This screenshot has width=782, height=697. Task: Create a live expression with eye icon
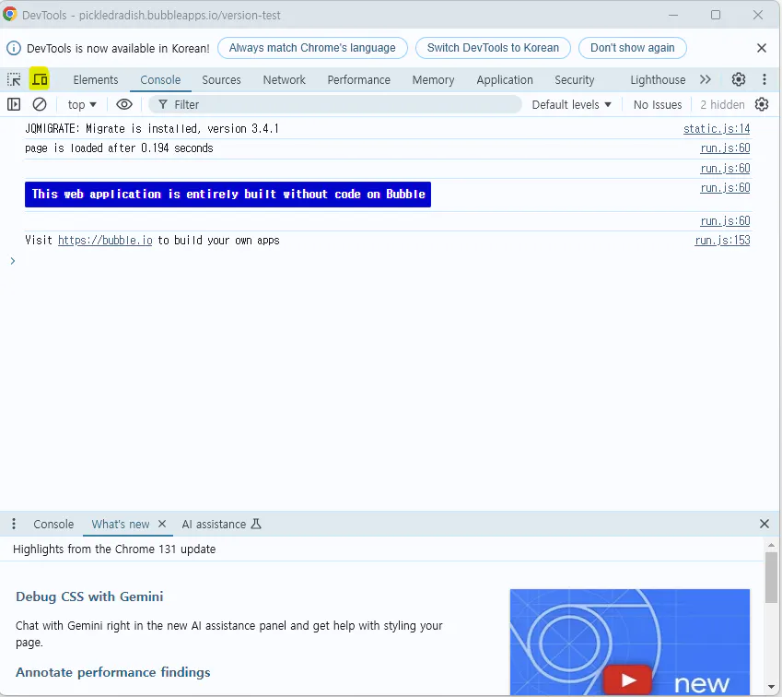point(124,104)
